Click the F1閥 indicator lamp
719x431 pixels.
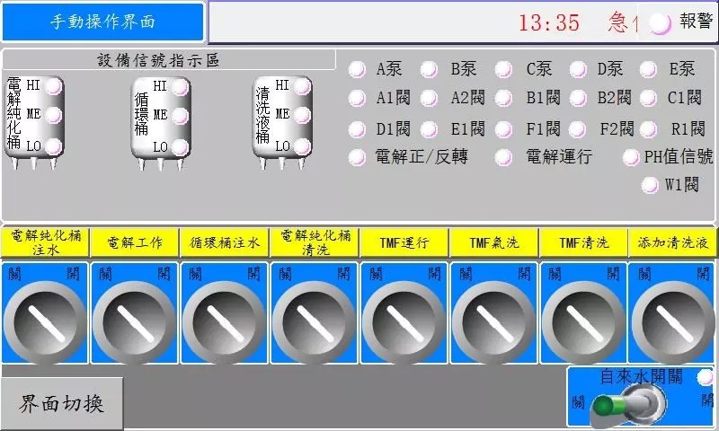point(503,129)
